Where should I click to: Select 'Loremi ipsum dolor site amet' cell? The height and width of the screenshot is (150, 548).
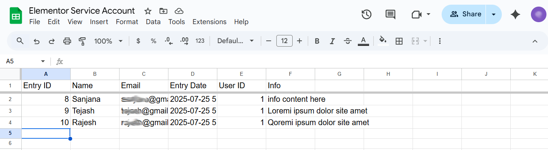291,111
